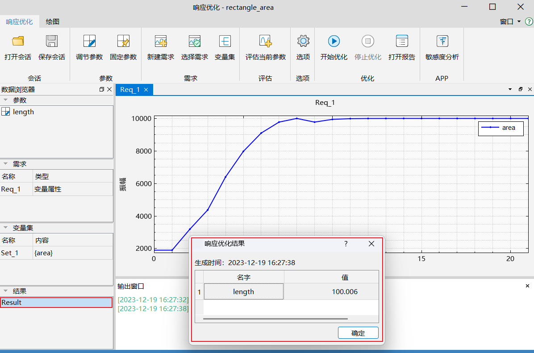Click the Open Session (打开会话) folder icon
The height and width of the screenshot is (353, 534).
click(x=18, y=42)
